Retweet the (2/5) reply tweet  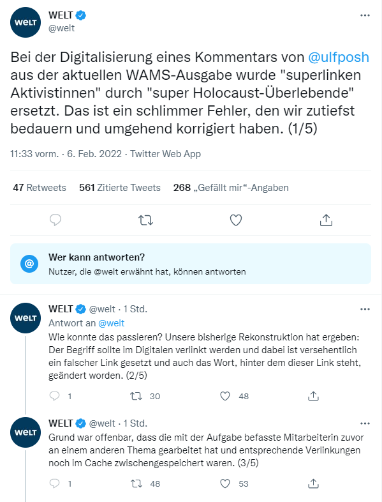tap(136, 396)
